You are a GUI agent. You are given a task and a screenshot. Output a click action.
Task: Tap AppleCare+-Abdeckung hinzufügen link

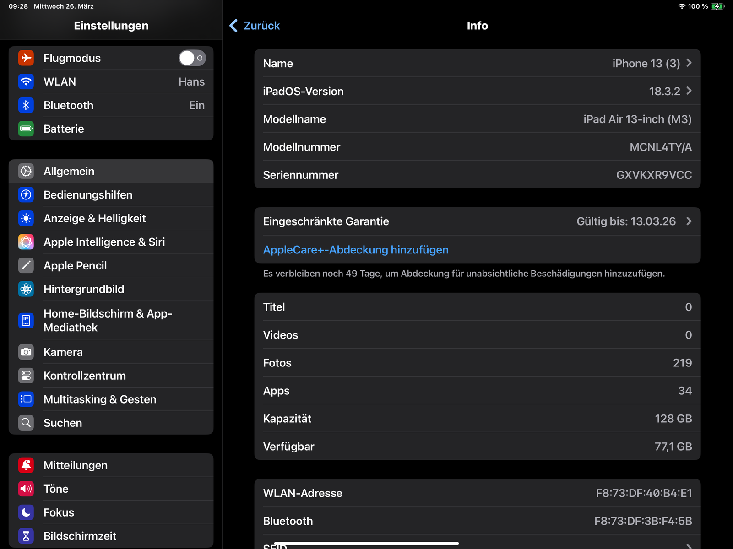click(x=356, y=250)
